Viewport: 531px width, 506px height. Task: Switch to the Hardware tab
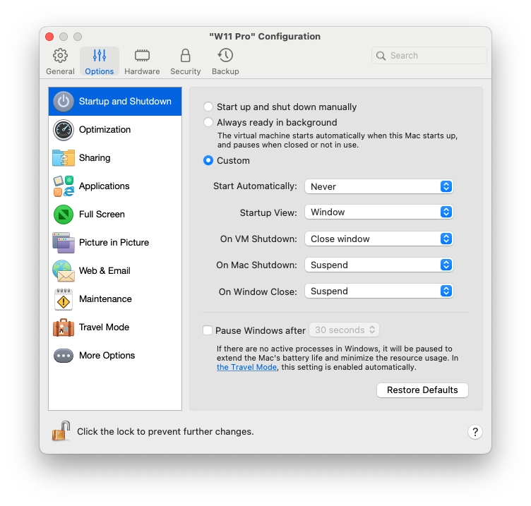tap(142, 61)
